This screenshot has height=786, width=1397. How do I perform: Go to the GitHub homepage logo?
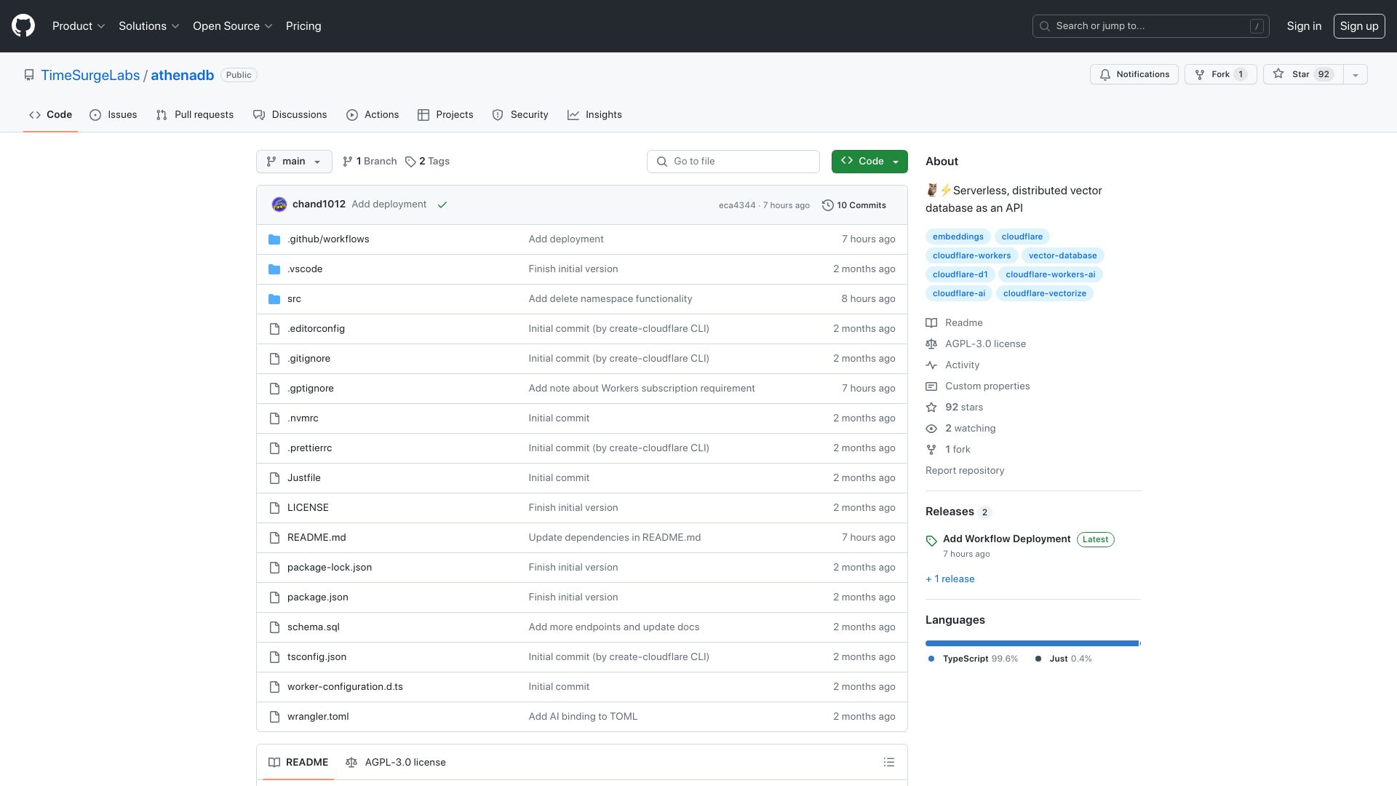click(x=23, y=26)
